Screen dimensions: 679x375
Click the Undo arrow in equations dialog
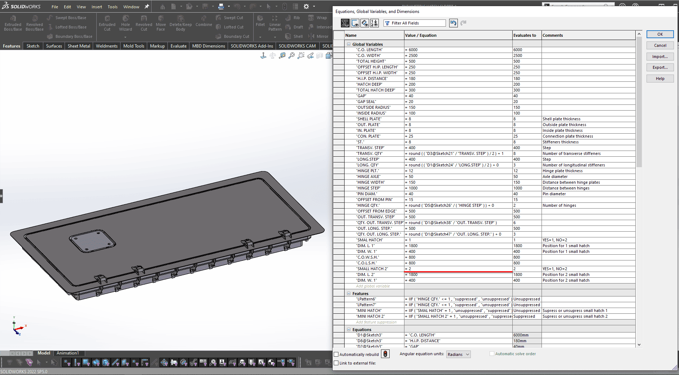pos(453,23)
